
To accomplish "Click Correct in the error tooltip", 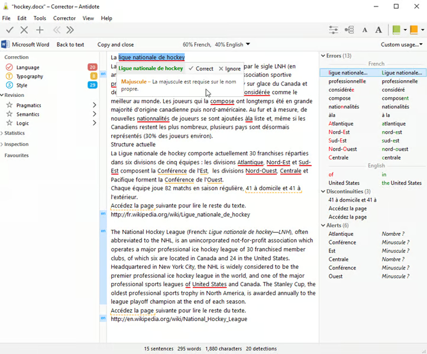I will click(200, 69).
